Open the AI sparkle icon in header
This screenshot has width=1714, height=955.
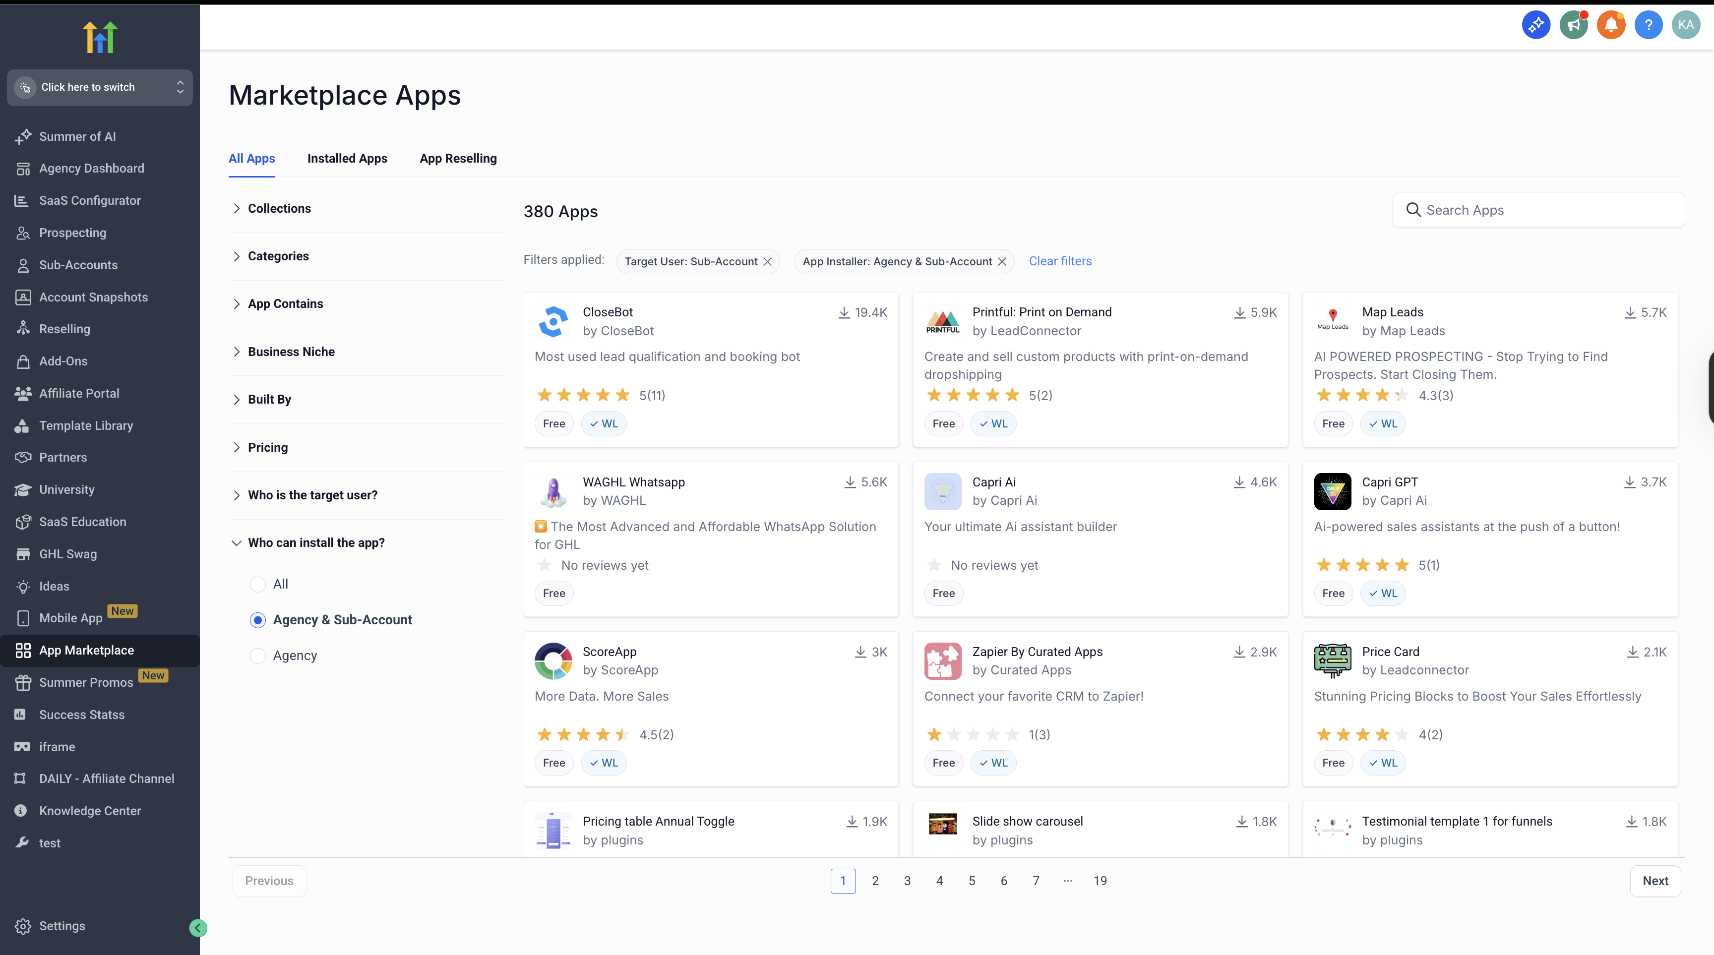tap(1535, 25)
